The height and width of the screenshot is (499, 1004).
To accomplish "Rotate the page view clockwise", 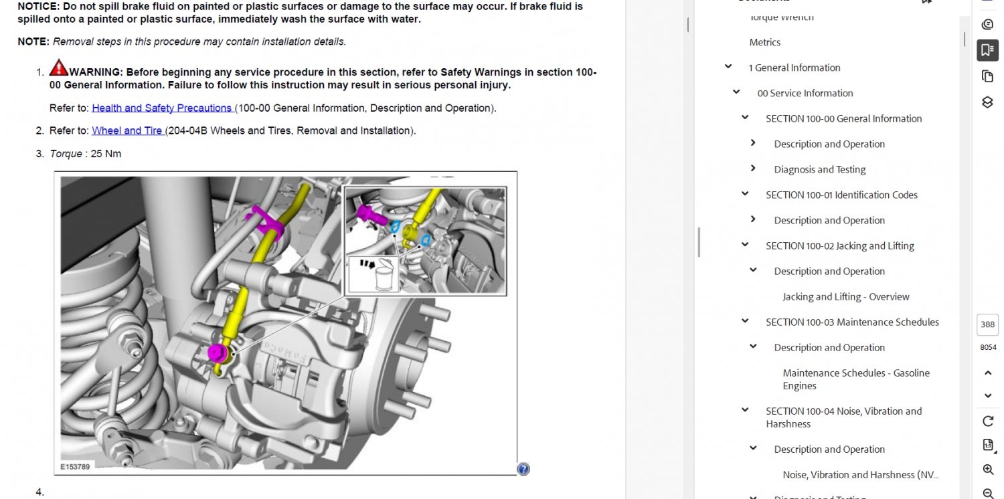I will tap(988, 421).
